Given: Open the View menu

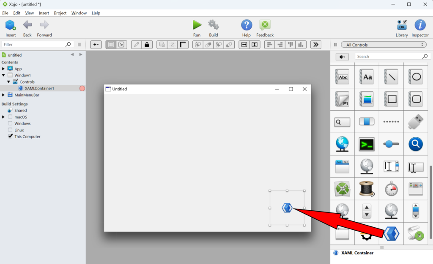Looking at the screenshot, I should 29,13.
